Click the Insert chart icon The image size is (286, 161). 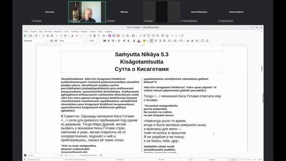(114, 36)
